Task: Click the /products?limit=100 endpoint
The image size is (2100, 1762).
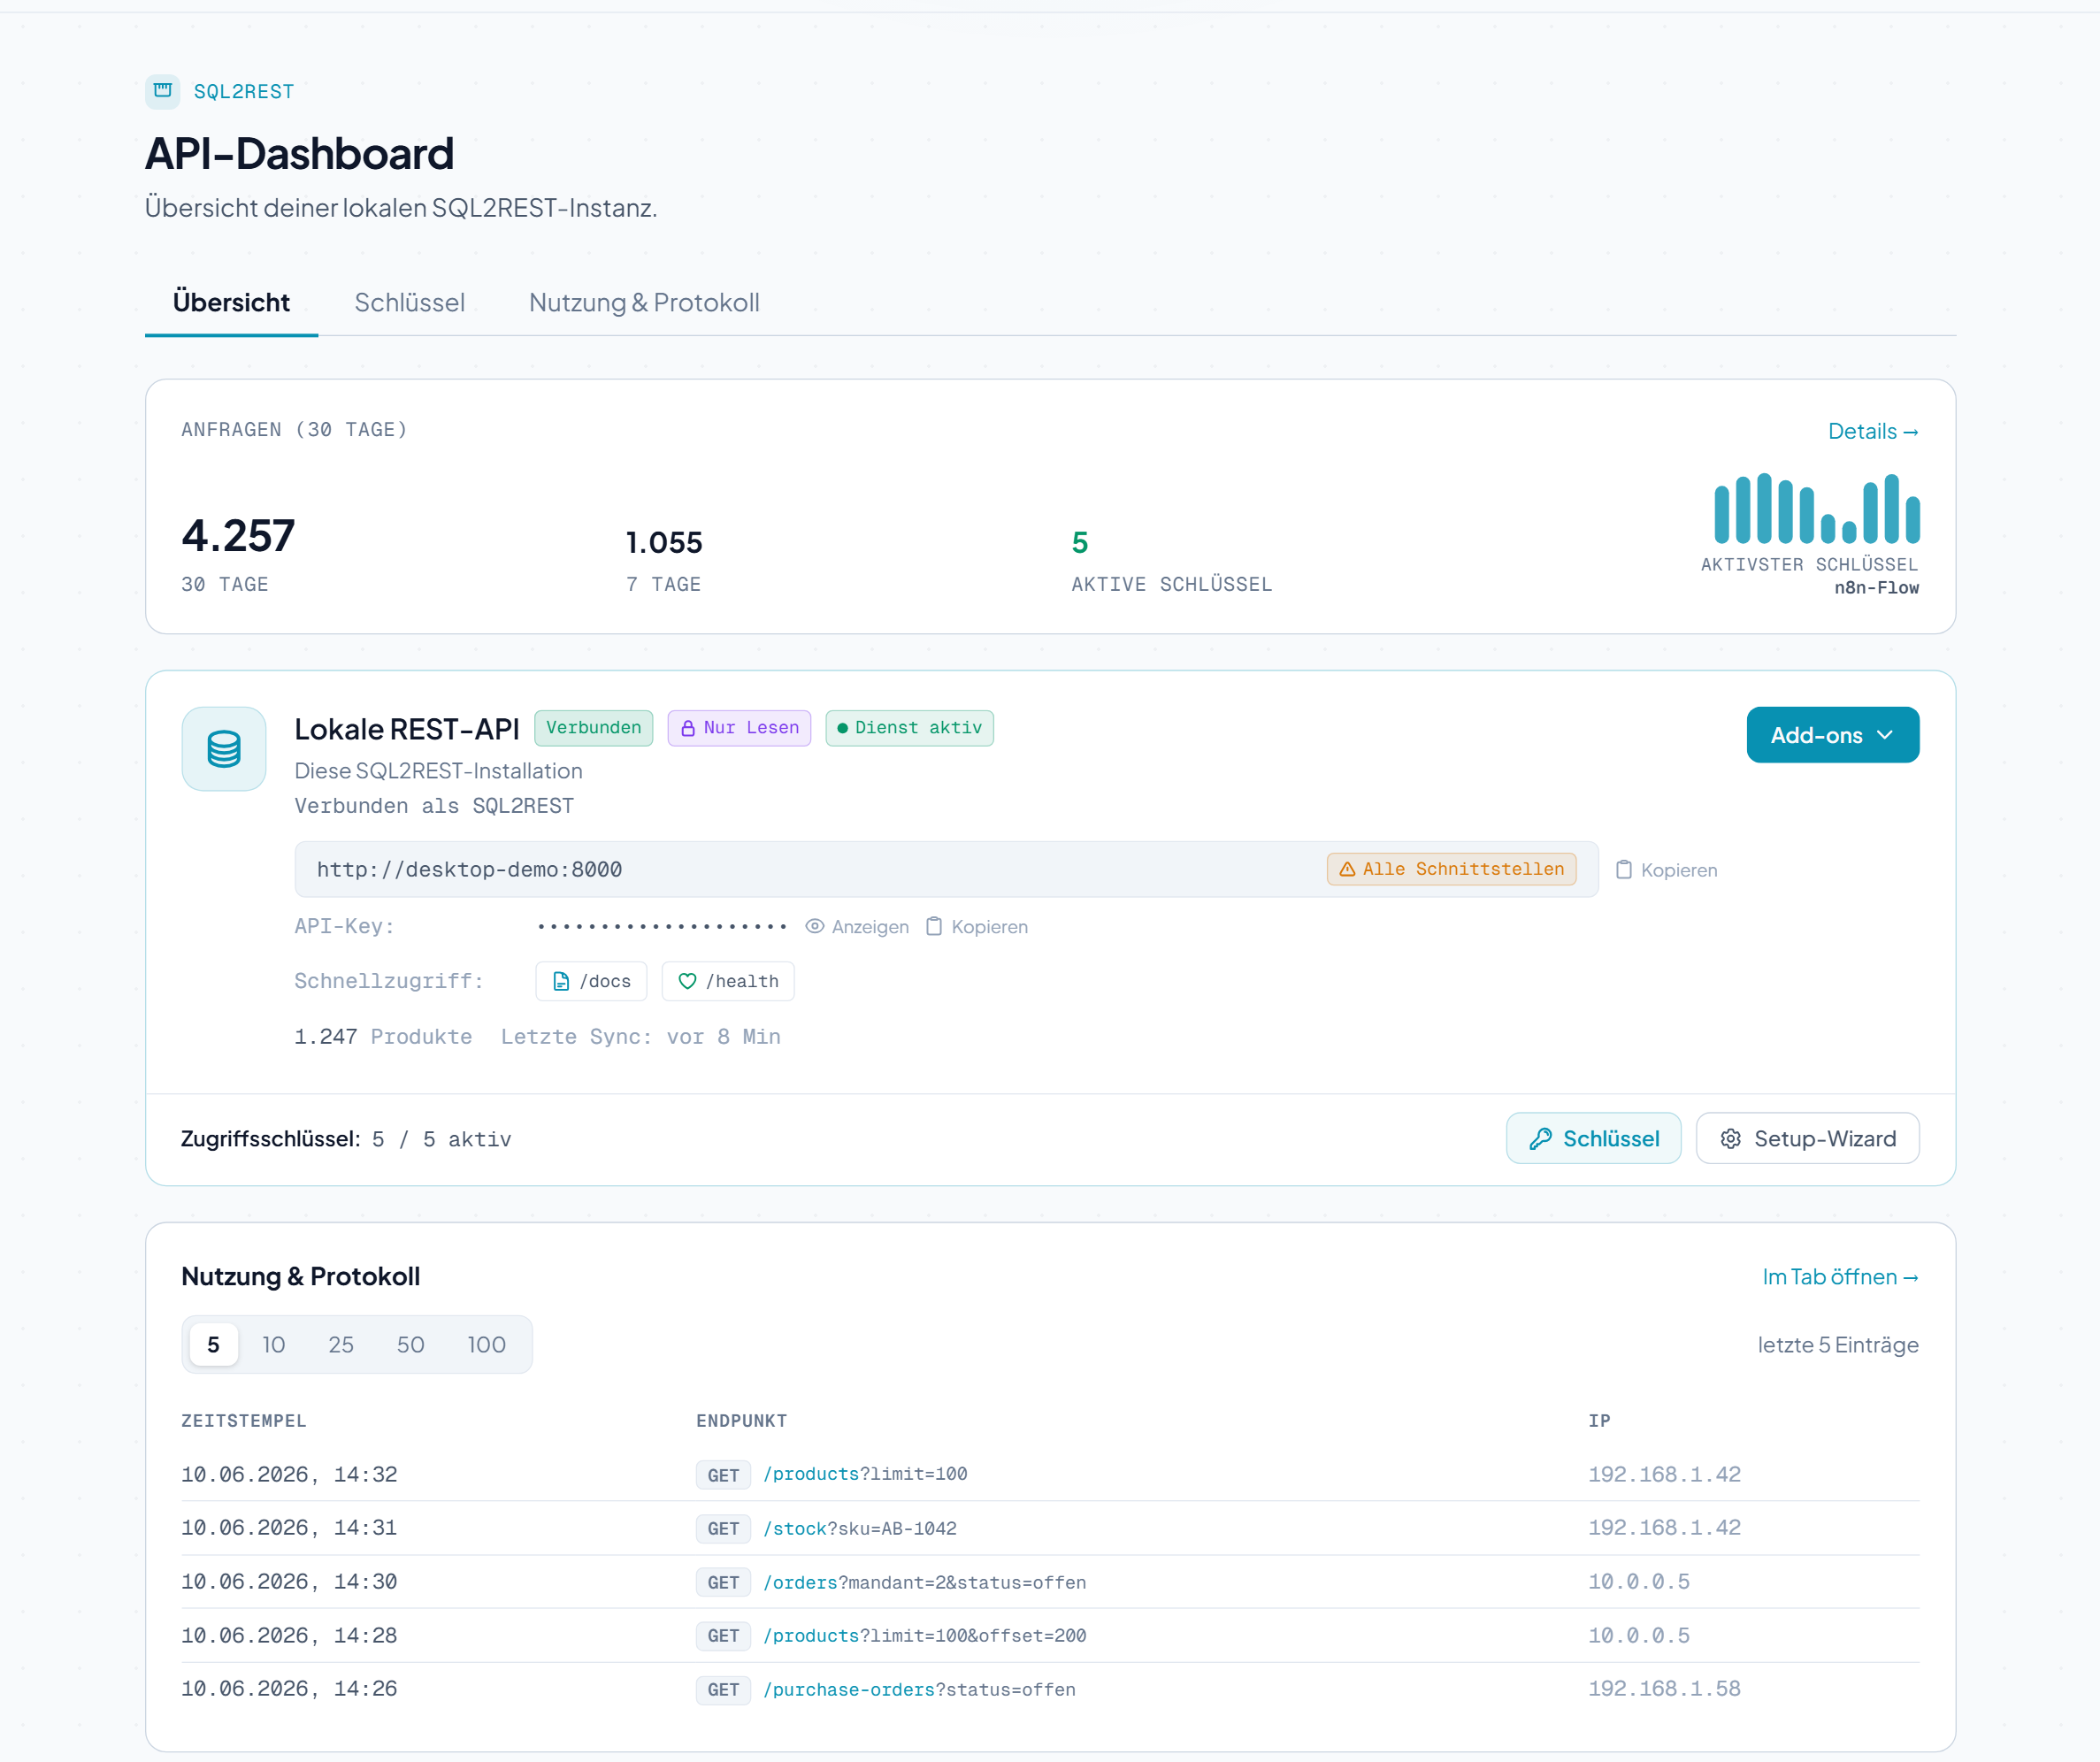Action: tap(865, 1475)
